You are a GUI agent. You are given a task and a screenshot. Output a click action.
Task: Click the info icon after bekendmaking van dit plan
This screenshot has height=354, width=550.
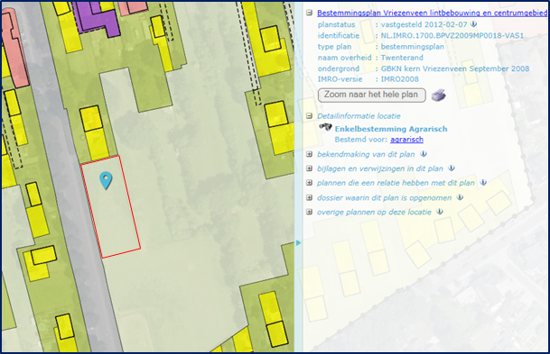pyautogui.click(x=424, y=153)
